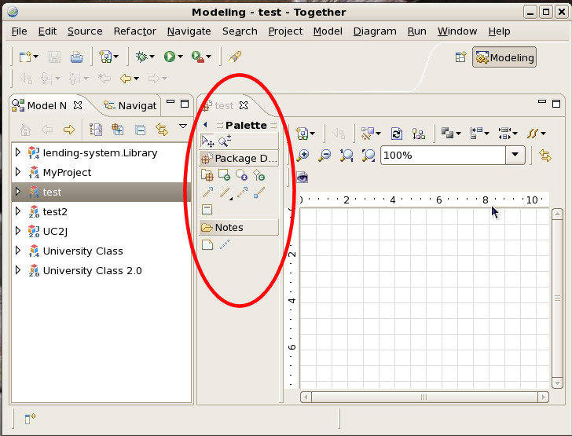The image size is (572, 436).
Task: Pick the Zoom tool in the Palette
Action: 224,141
